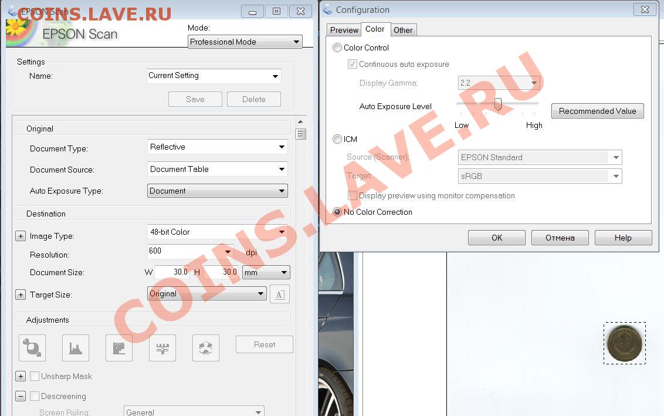664x416 pixels.
Task: Open the Resolution dropdown arrow
Action: pos(228,252)
